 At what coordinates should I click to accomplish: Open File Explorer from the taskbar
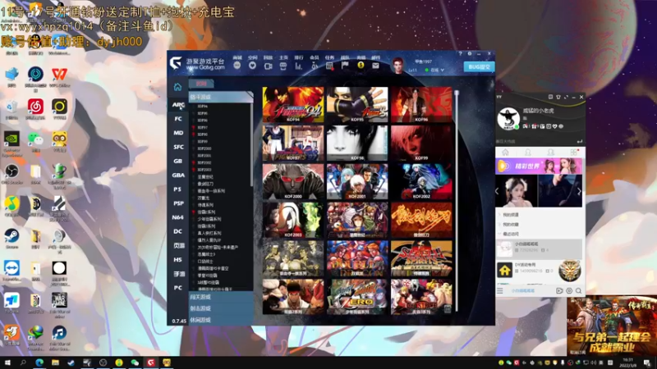pos(55,362)
